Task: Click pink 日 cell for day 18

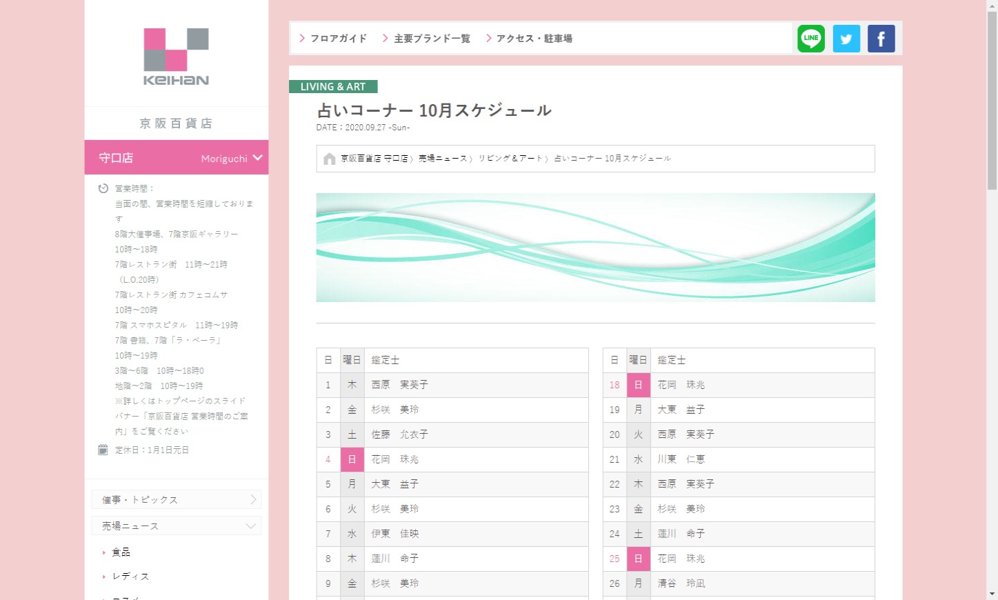Action: click(638, 385)
